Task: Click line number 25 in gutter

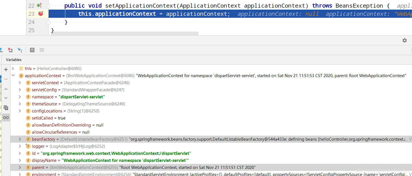Action: (31, 30)
